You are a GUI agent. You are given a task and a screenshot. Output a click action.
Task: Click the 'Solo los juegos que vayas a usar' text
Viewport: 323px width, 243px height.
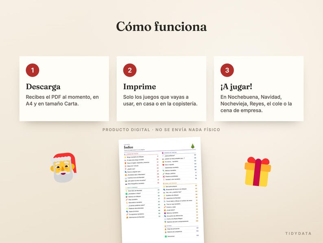point(160,100)
